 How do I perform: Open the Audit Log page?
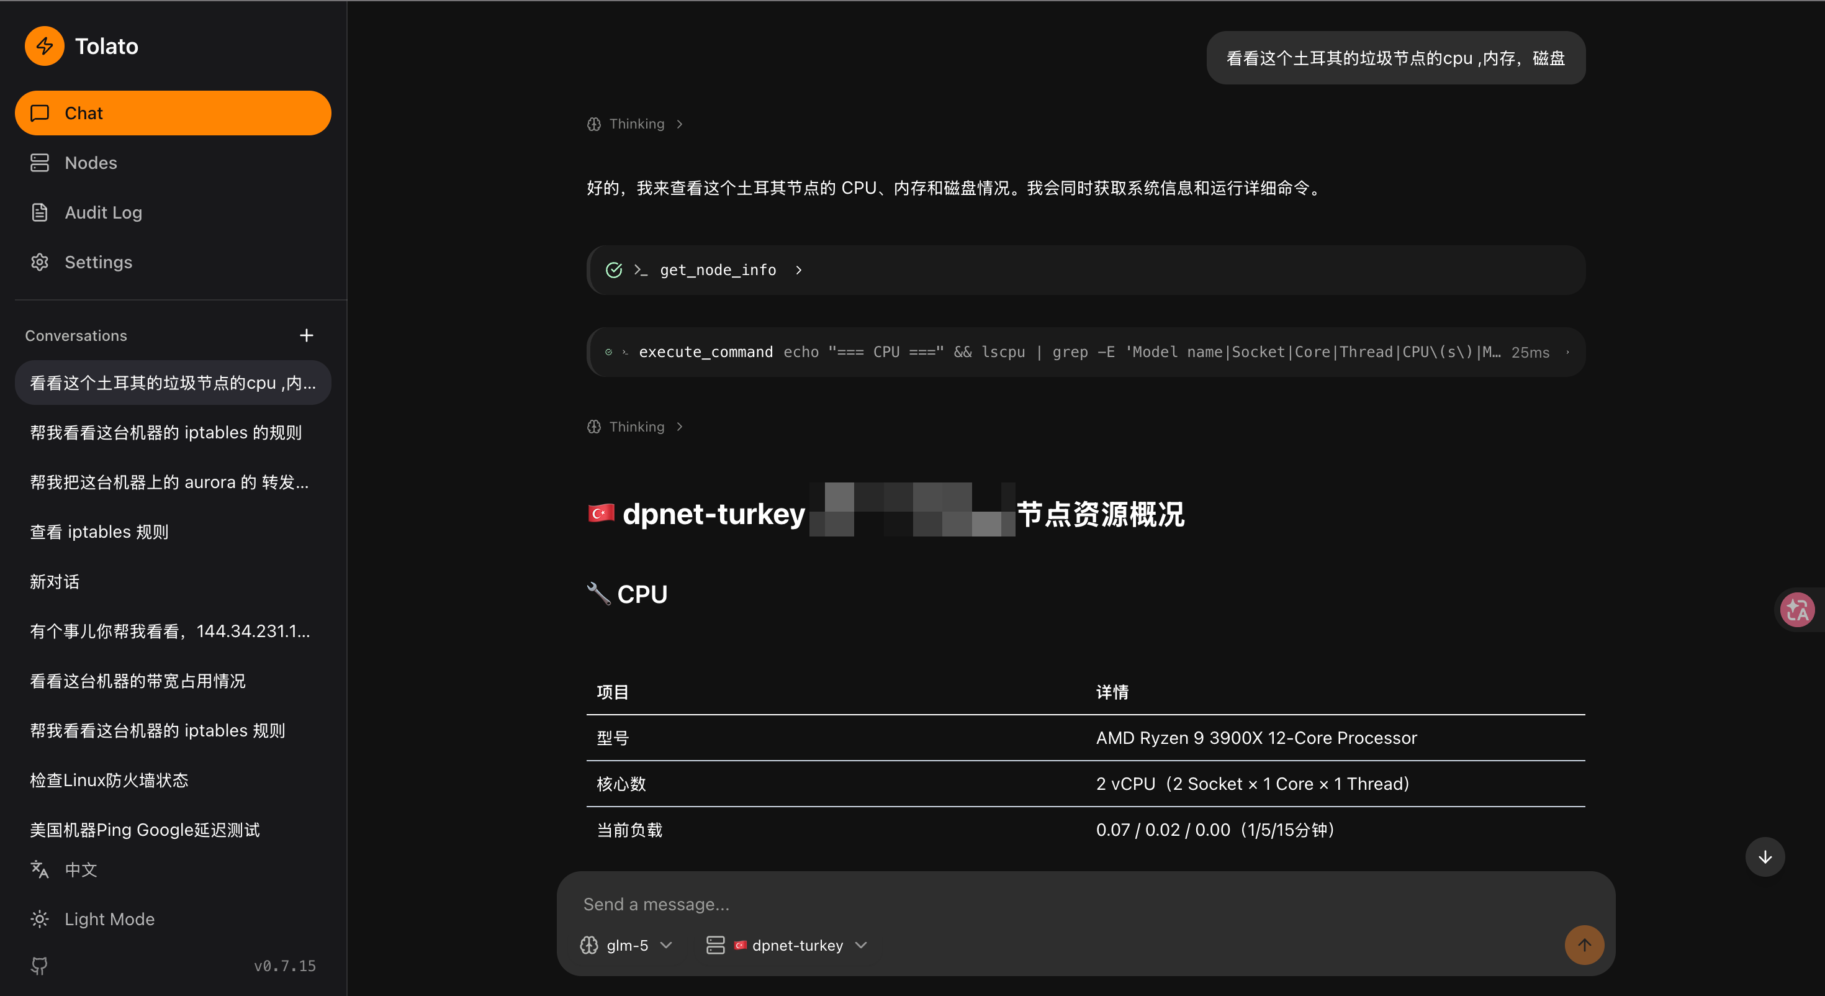tap(173, 212)
